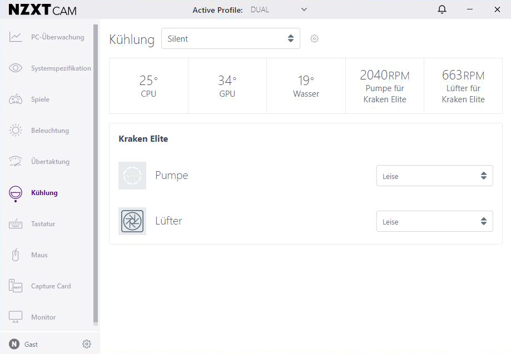
Task: Select the Spiele gamepad icon
Action: tap(16, 99)
